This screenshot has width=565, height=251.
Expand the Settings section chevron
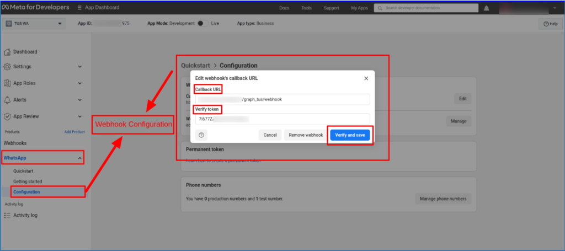pos(80,67)
